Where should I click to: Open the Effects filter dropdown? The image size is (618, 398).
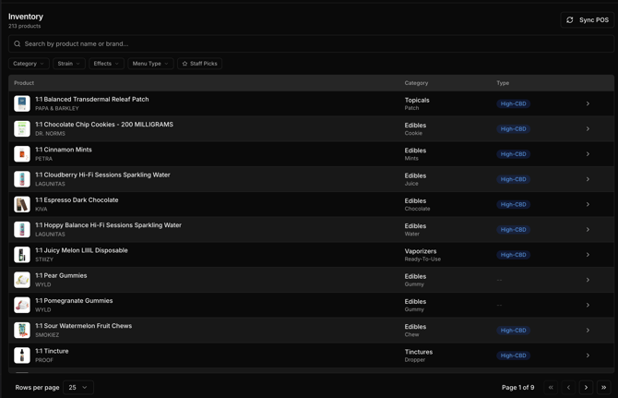coord(106,64)
